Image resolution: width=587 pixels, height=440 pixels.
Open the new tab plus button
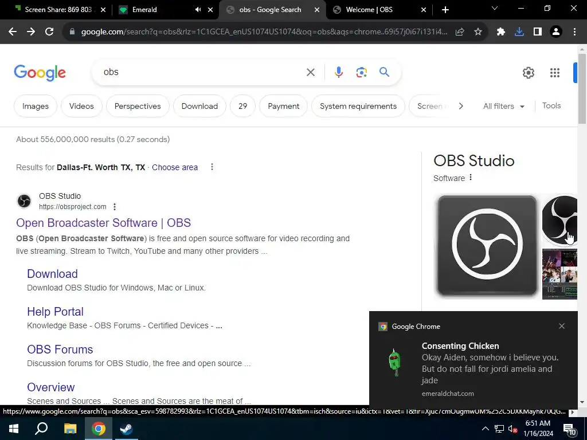[x=445, y=10]
